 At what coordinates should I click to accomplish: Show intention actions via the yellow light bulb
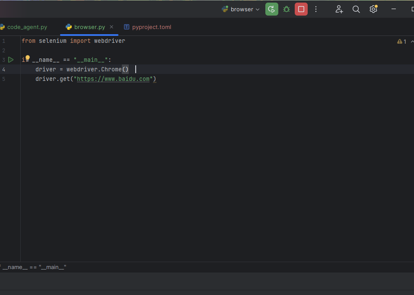coord(27,58)
